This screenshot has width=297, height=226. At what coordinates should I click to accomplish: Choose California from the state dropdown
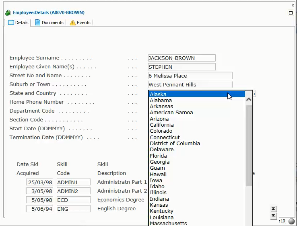point(162,125)
